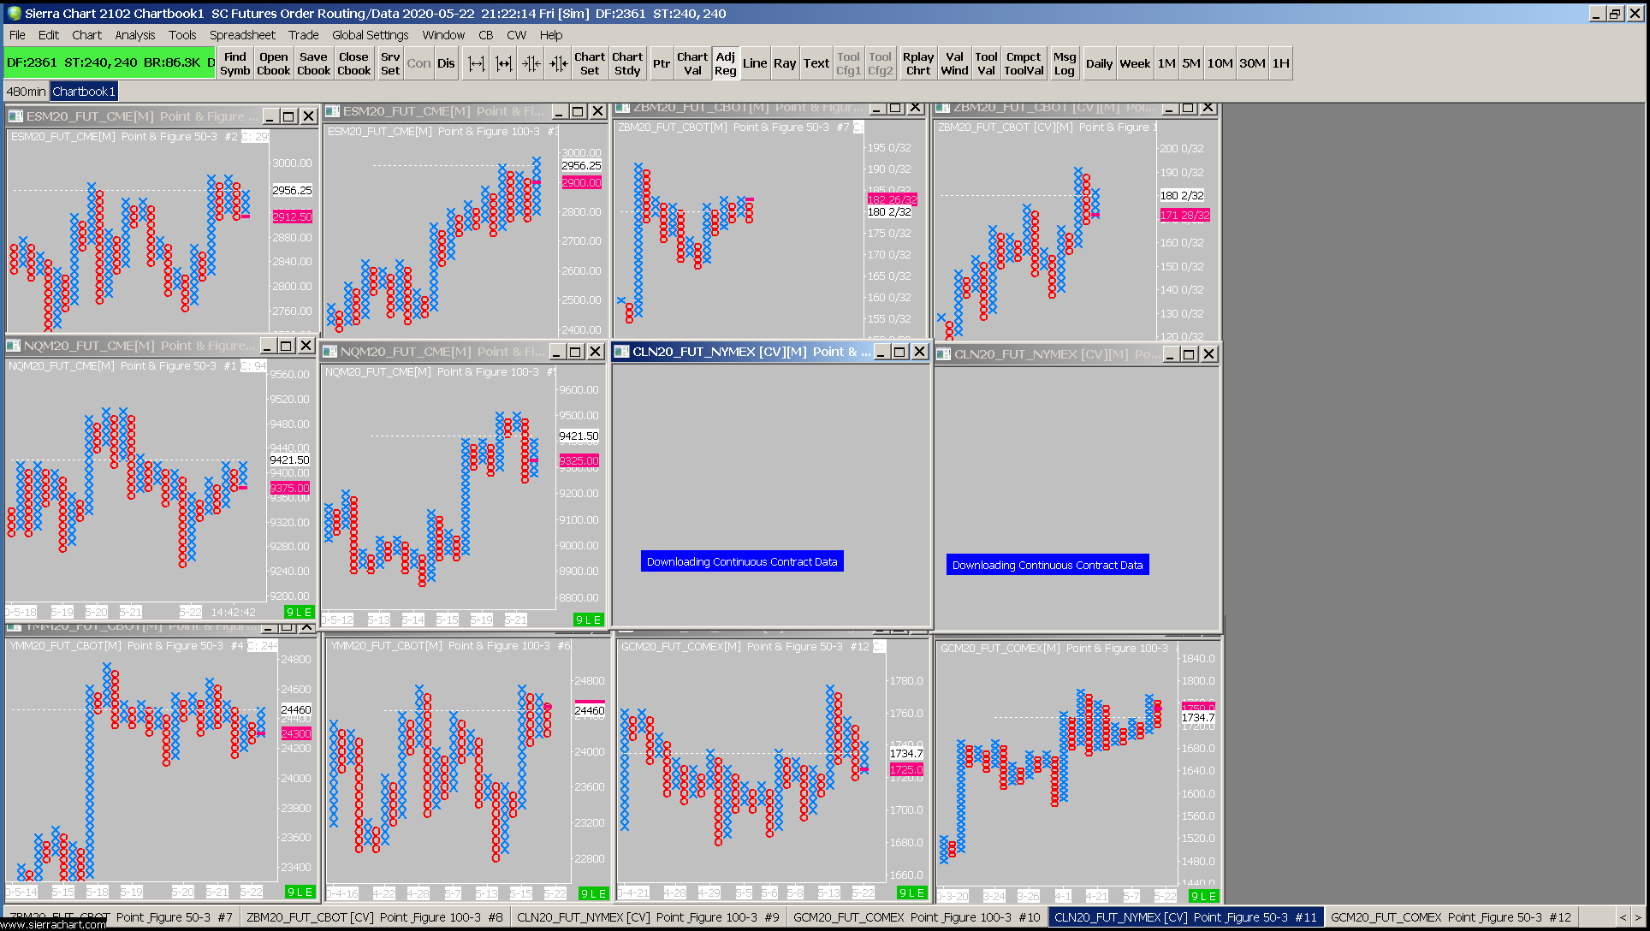Select the Ptr pointer tool

point(662,63)
